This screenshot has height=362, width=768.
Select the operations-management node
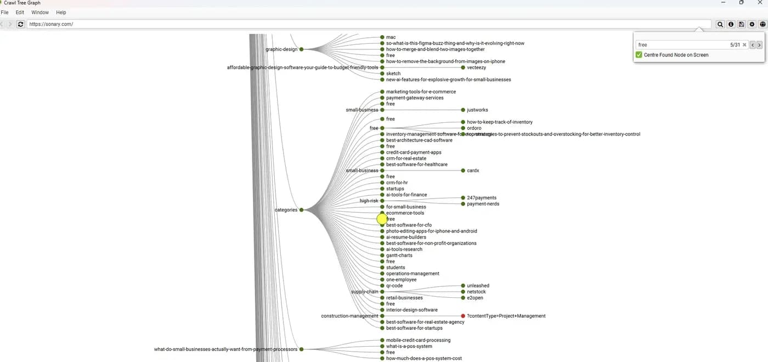coord(413,274)
